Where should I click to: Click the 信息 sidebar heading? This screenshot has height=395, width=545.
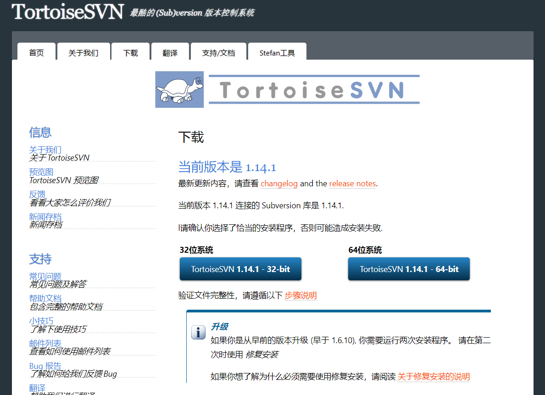[40, 132]
